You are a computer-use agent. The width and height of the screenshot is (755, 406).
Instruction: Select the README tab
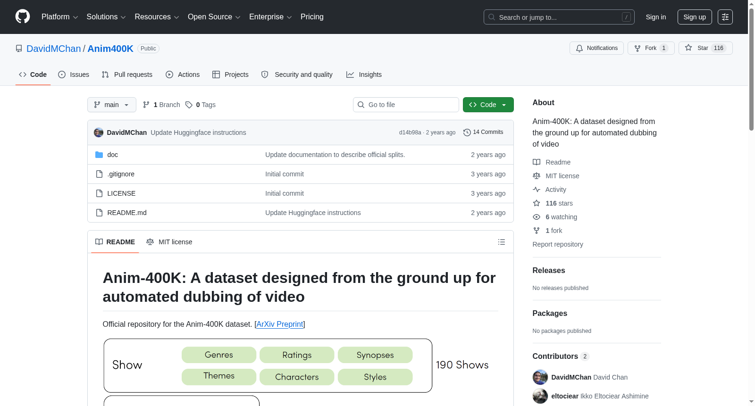(x=115, y=242)
